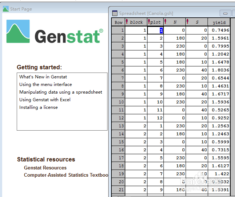Click yield value 1.5391

coord(219,190)
